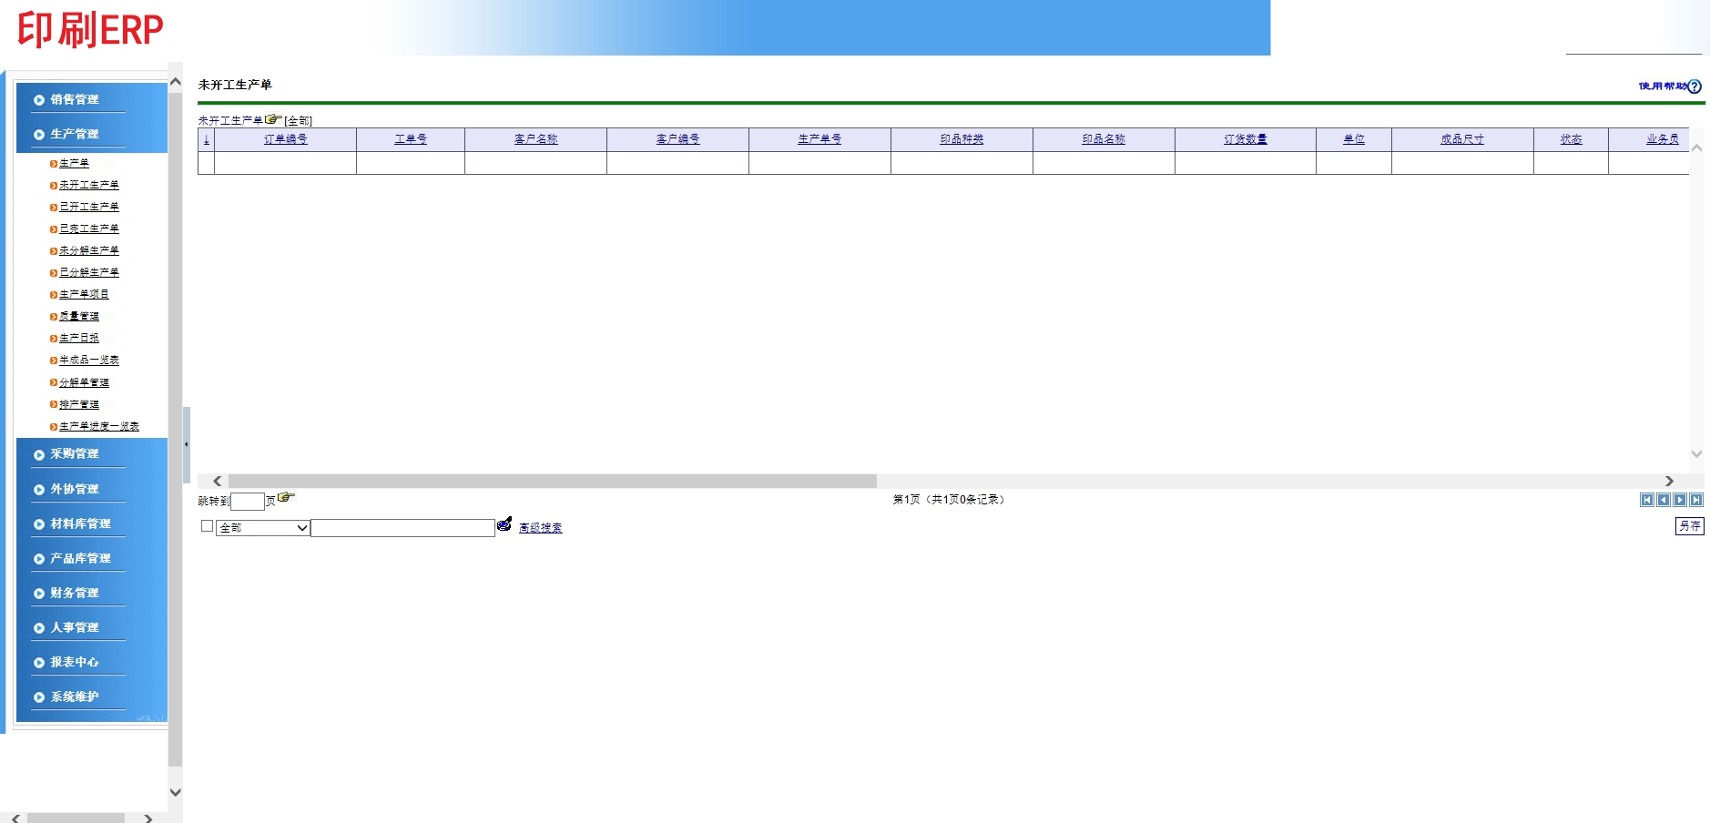This screenshot has width=1710, height=823.
Task: Click the 使用帮助 help question-mark icon
Action: pos(1695,86)
